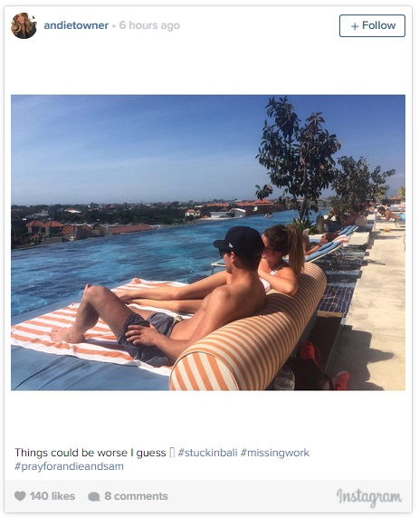Click the blue sky area of photo
Image resolution: width=419 pixels, height=517 pixels.
click(138, 145)
